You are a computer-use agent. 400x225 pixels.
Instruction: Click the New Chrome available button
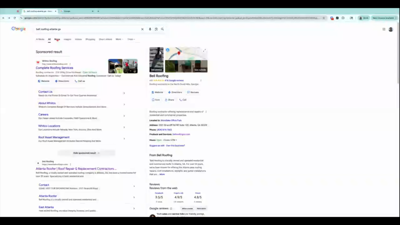[384, 18]
